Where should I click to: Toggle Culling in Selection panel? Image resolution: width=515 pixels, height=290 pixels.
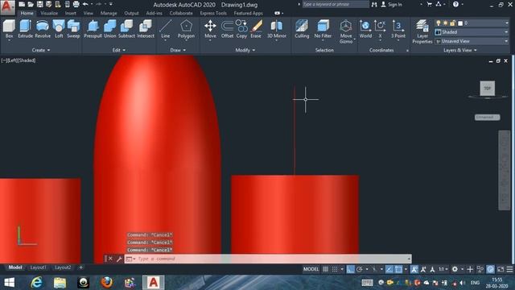click(x=302, y=29)
